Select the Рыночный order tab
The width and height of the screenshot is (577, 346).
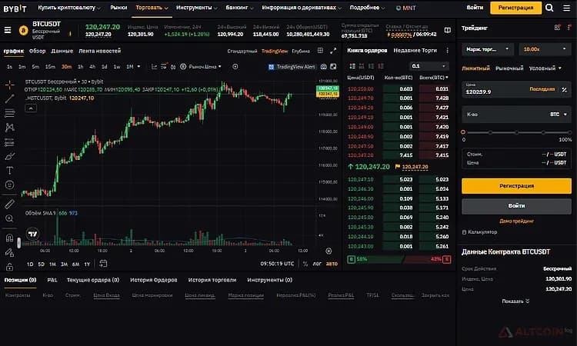[509, 68]
